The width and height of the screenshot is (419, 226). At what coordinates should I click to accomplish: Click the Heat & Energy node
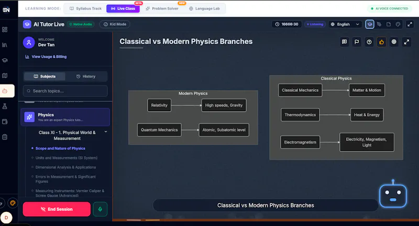367,115
